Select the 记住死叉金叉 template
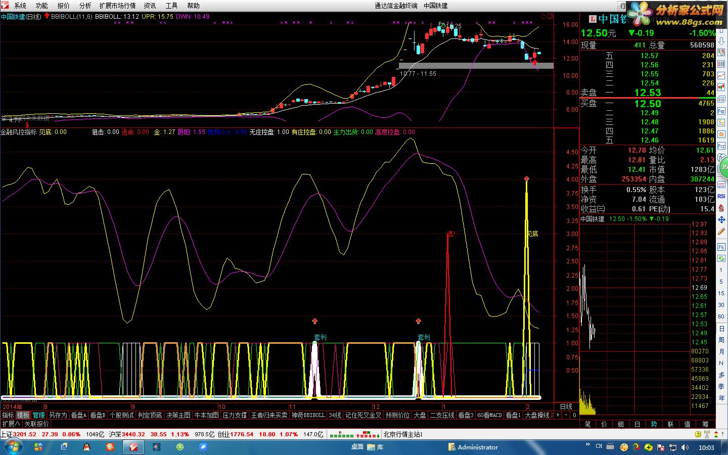The image size is (728, 455). (363, 415)
